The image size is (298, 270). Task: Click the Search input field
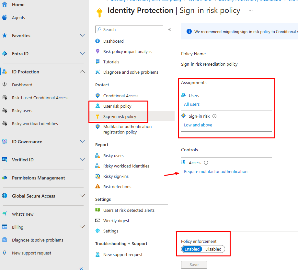pyautogui.click(x=129, y=29)
